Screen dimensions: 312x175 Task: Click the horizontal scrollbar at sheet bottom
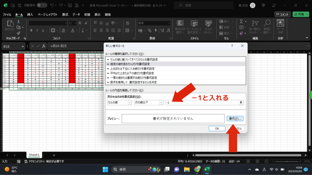[248, 155]
